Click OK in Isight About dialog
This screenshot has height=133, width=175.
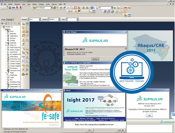(89, 130)
